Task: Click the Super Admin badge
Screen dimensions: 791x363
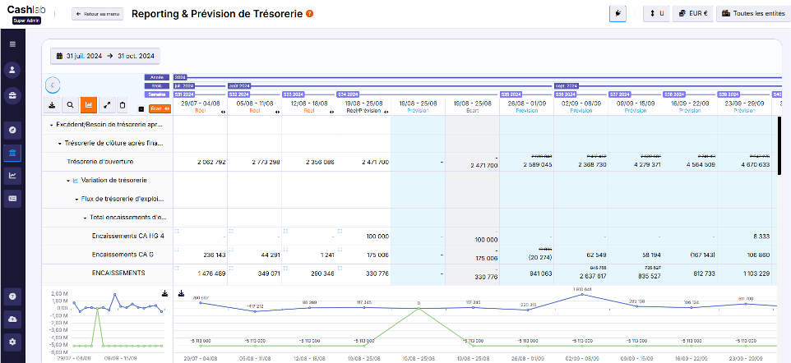Action: [x=27, y=21]
